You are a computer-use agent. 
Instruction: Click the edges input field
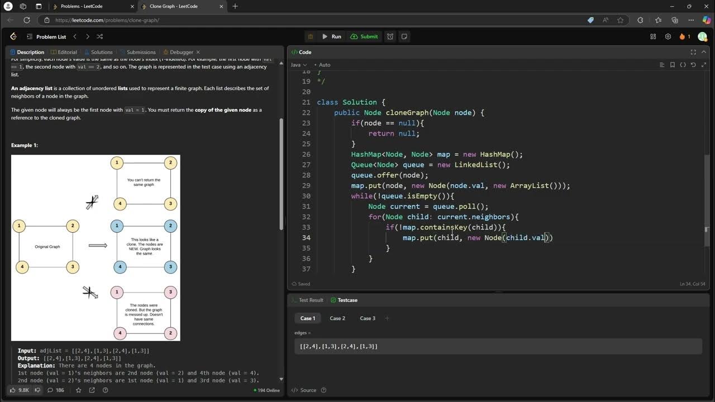pos(498,346)
